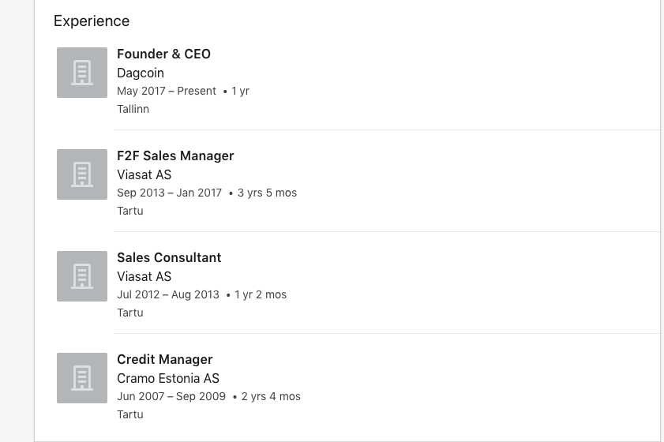The image size is (664, 442).
Task: Open the Sales Consultant position title
Action: coord(169,258)
